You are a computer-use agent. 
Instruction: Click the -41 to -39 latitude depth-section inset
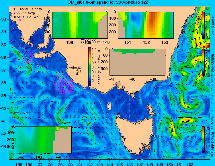click(138, 62)
